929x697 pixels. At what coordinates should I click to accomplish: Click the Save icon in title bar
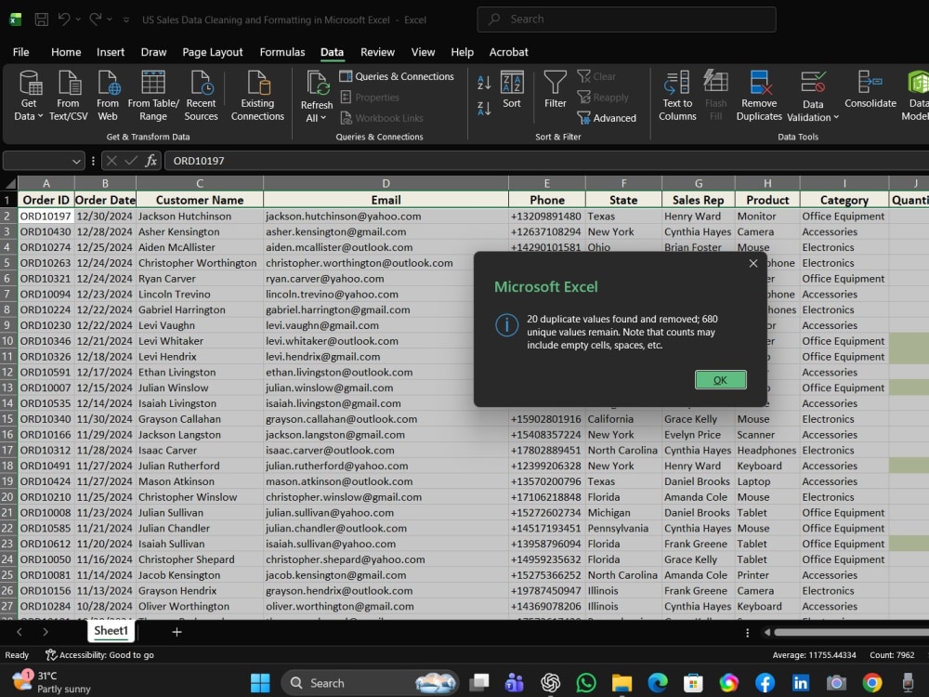coord(42,20)
